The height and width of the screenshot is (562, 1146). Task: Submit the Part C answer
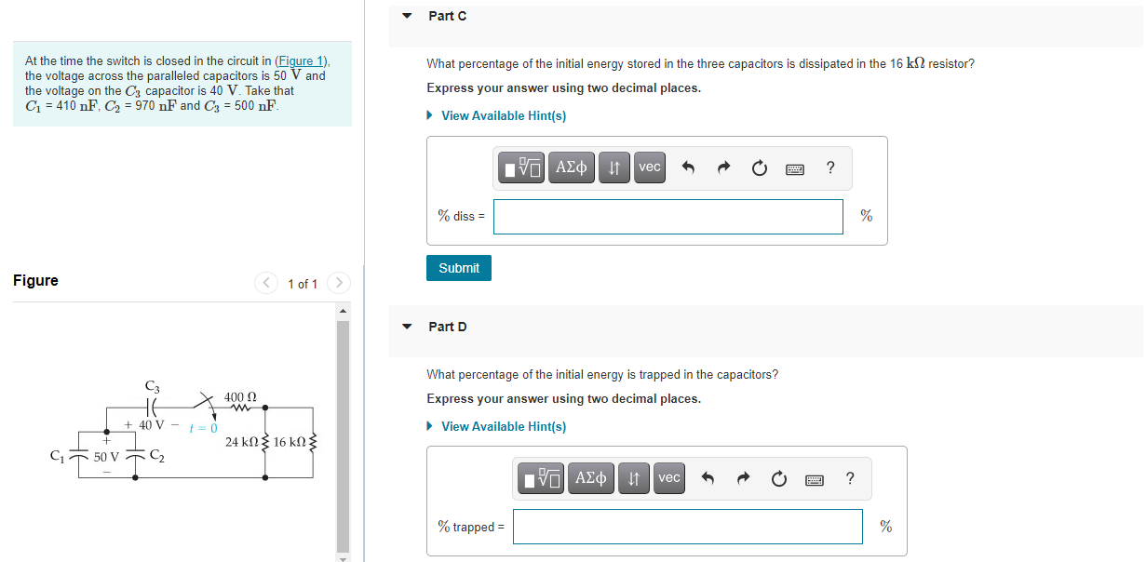(x=459, y=268)
